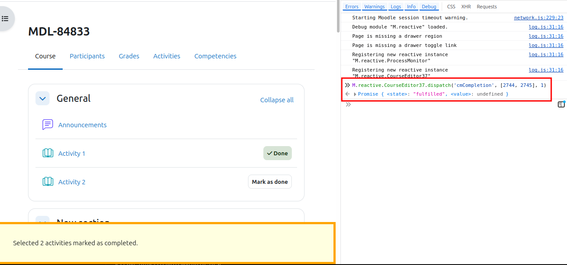Click the MDL-84833 course heading
Viewport: 567px width, 265px height.
(59, 32)
